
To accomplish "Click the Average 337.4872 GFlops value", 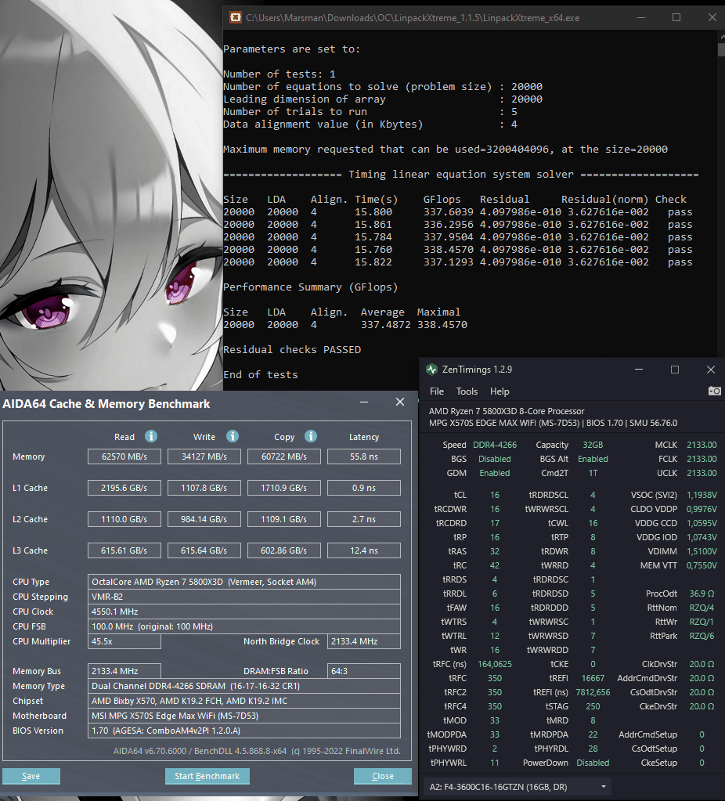I will [386, 325].
